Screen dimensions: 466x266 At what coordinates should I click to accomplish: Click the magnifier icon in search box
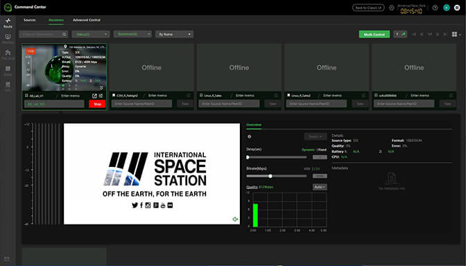(64, 35)
